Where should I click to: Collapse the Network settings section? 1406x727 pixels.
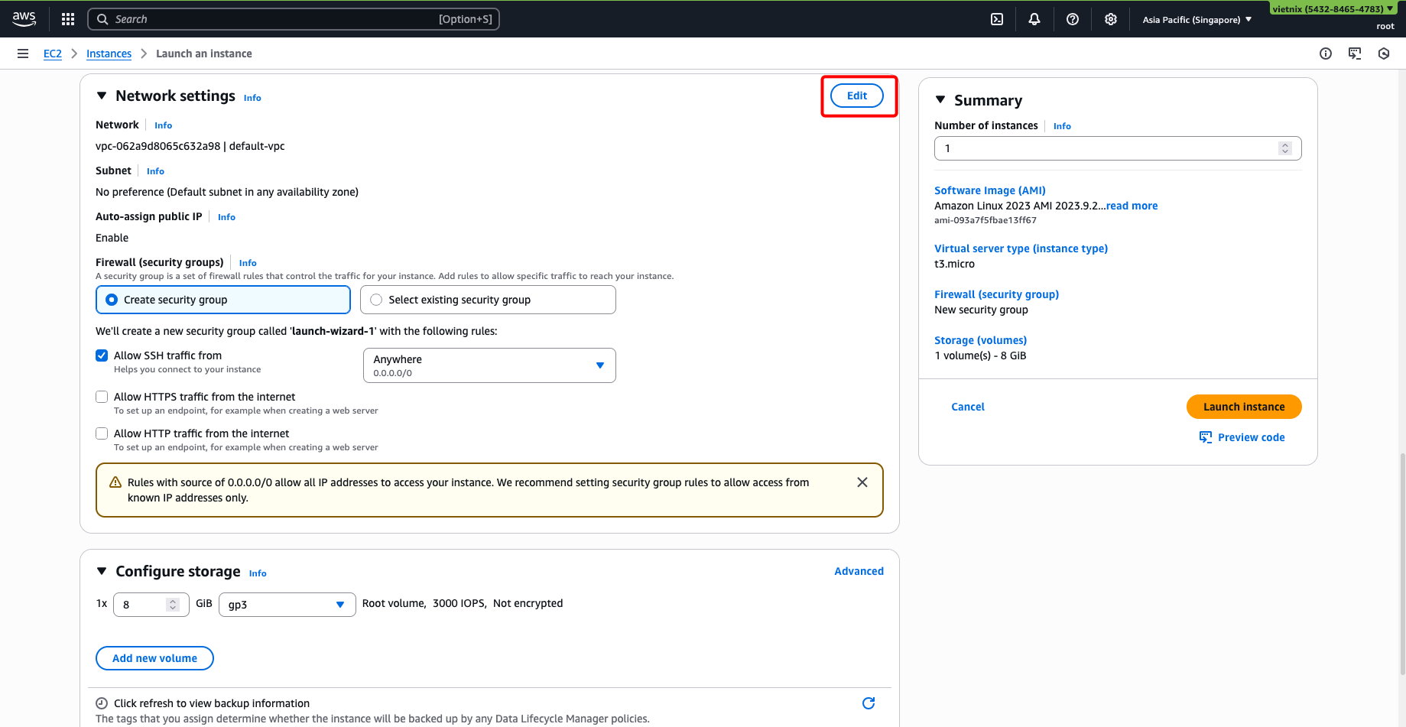click(102, 95)
